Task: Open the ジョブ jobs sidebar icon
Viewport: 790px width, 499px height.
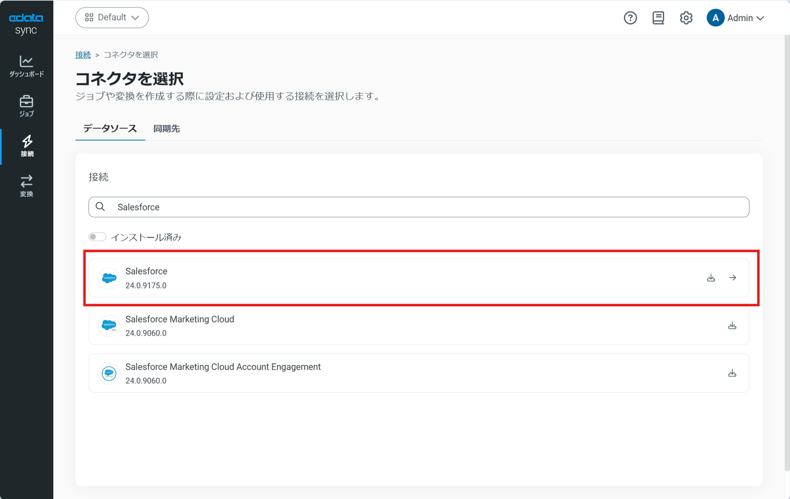Action: coord(27,106)
